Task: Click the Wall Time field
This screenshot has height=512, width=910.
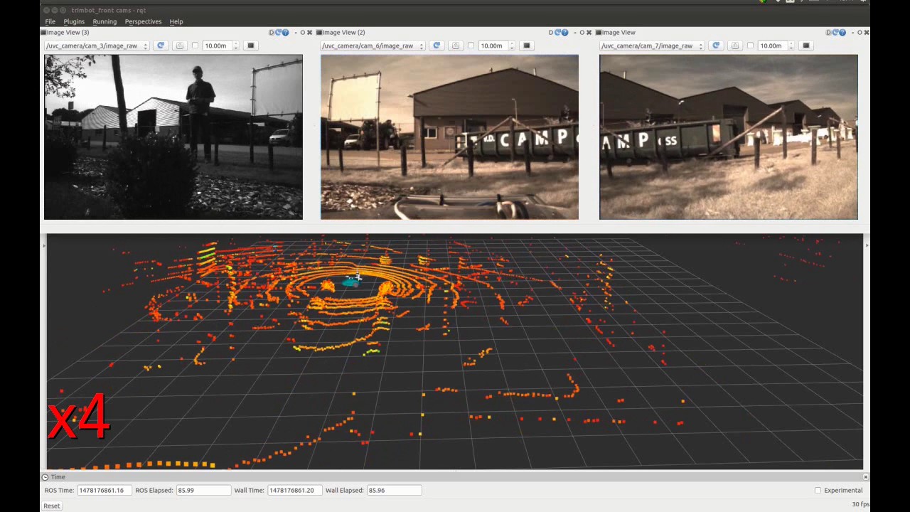Action: coord(294,490)
